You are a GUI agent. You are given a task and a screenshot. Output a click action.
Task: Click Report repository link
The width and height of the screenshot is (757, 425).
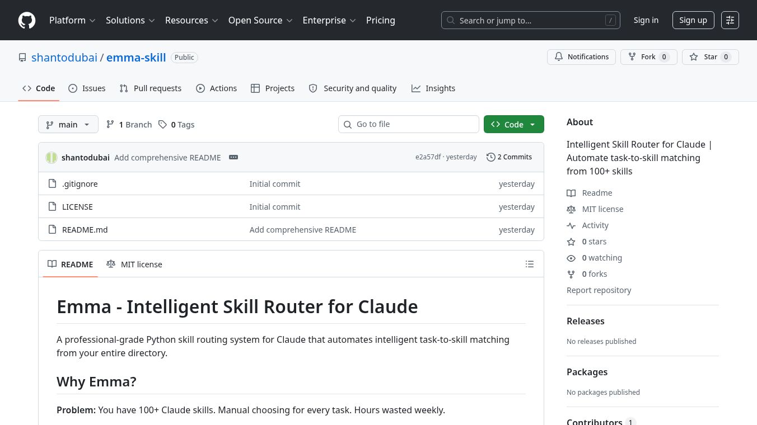point(599,290)
